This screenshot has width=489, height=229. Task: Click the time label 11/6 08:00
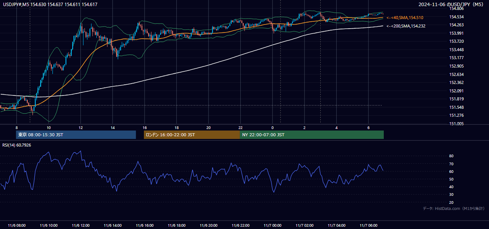[x=17, y=226]
